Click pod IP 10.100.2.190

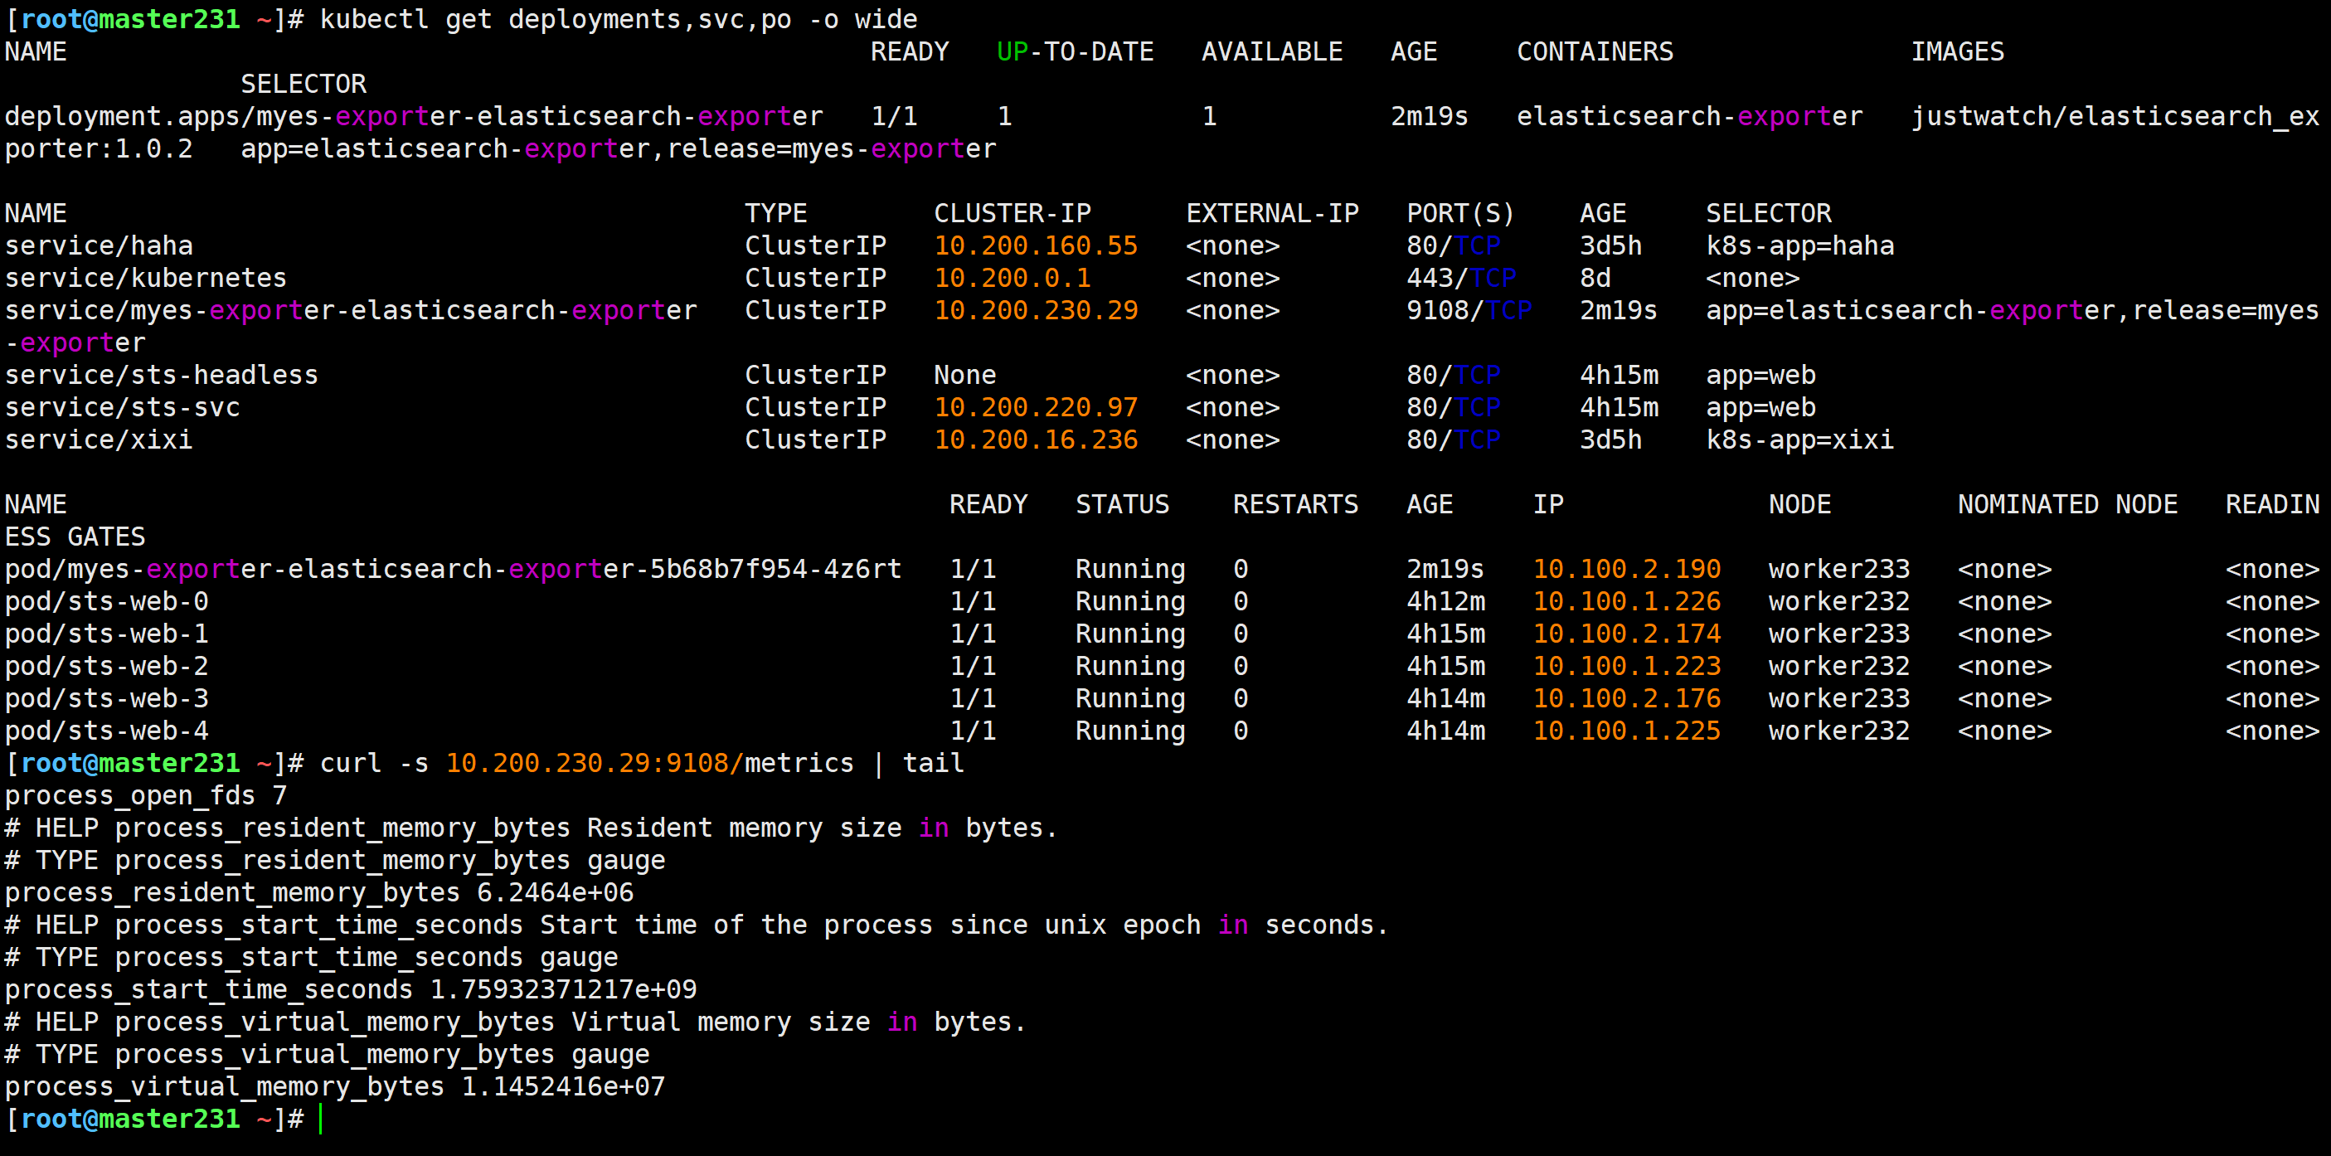tap(1626, 569)
